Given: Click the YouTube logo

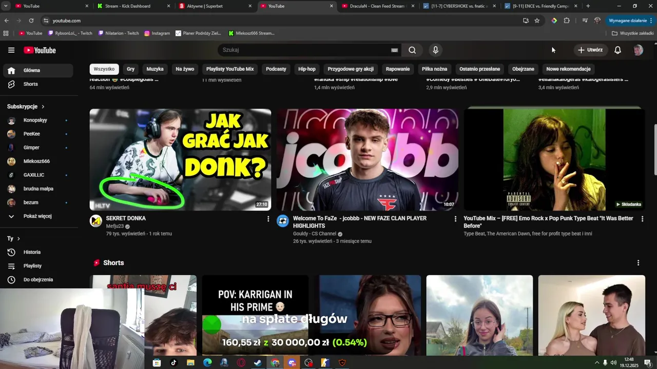Looking at the screenshot, I should tap(40, 50).
